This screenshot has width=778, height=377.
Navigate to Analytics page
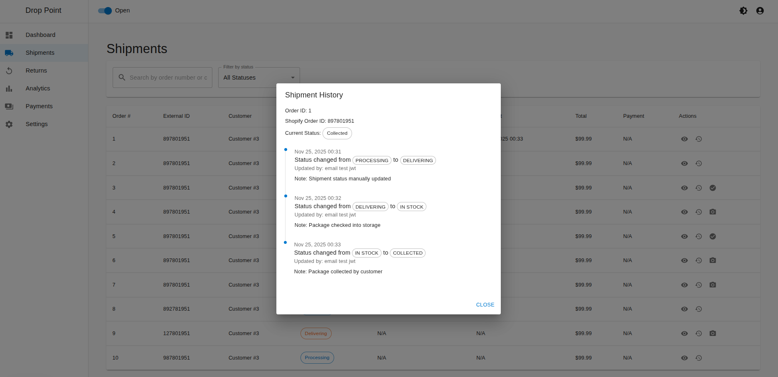point(38,88)
